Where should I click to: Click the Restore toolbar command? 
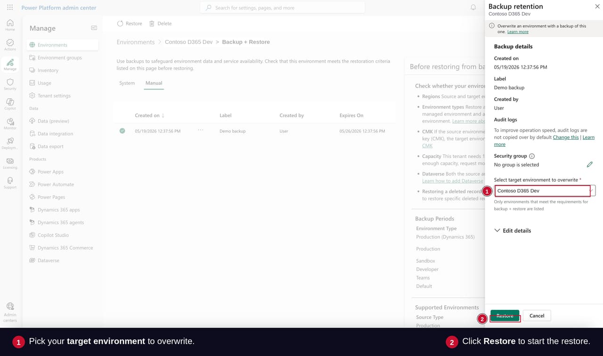tap(130, 24)
